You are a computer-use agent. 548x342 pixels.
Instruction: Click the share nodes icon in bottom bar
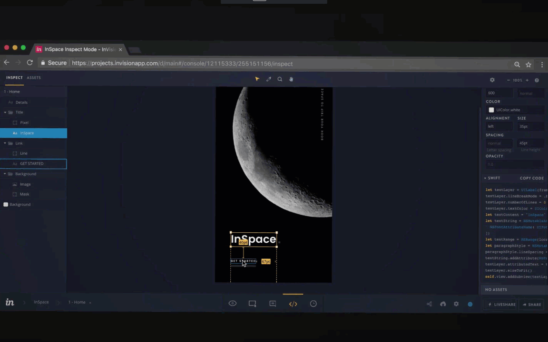(x=429, y=304)
